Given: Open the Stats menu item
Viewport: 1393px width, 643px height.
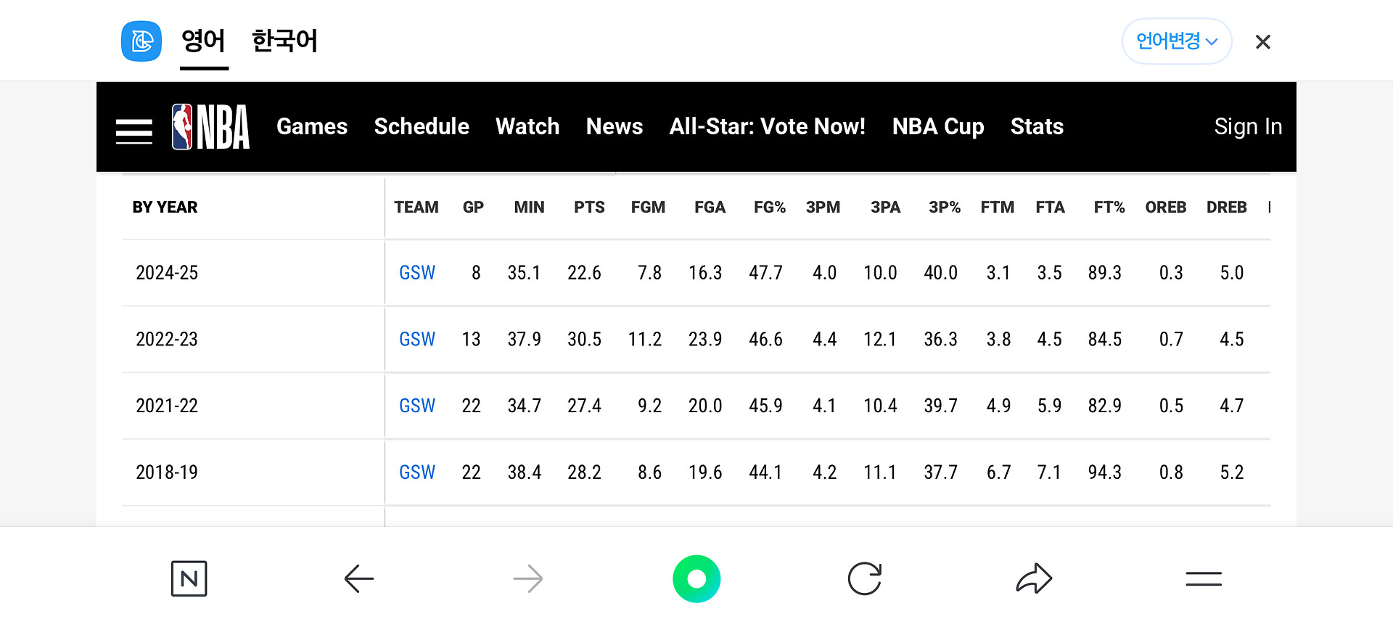Looking at the screenshot, I should coord(1037,127).
